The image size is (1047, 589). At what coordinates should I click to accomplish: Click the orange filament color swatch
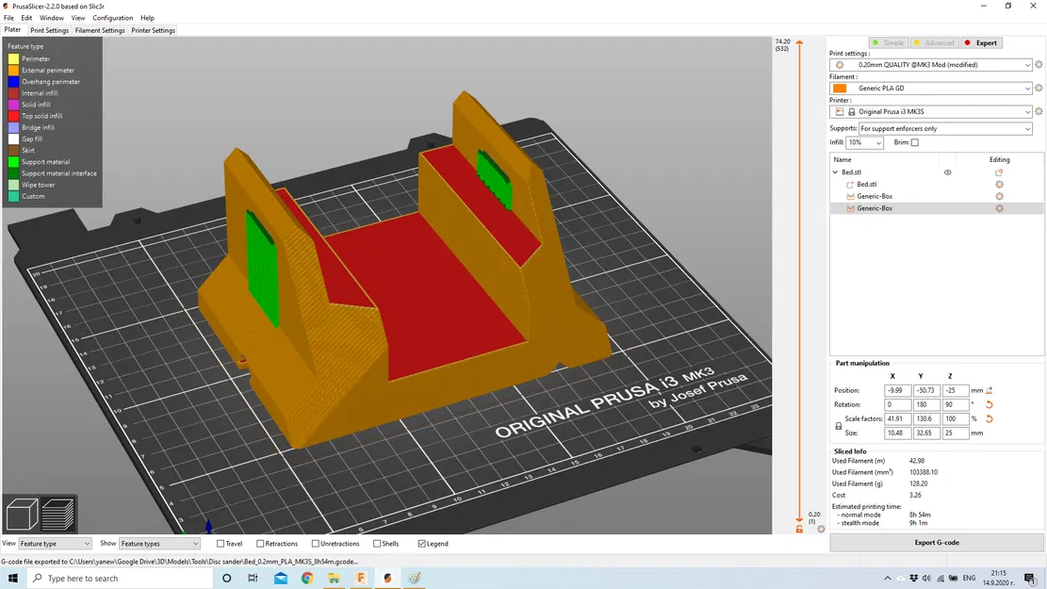click(840, 89)
